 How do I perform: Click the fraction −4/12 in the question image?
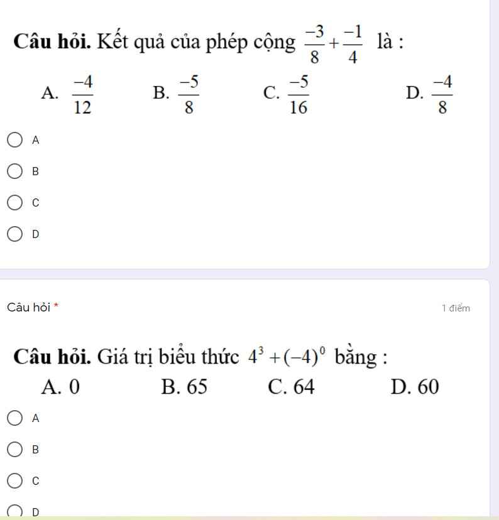point(82,92)
